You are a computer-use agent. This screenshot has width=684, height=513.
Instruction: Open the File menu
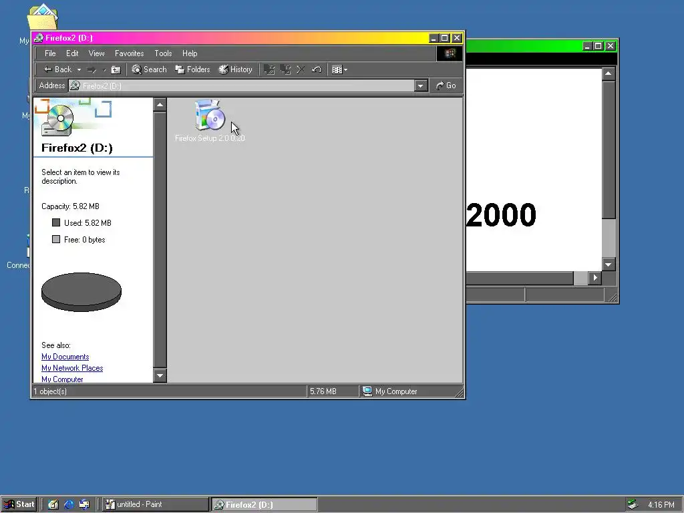coord(50,53)
